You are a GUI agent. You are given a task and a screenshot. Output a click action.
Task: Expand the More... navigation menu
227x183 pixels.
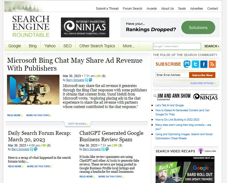pyautogui.click(x=129, y=46)
